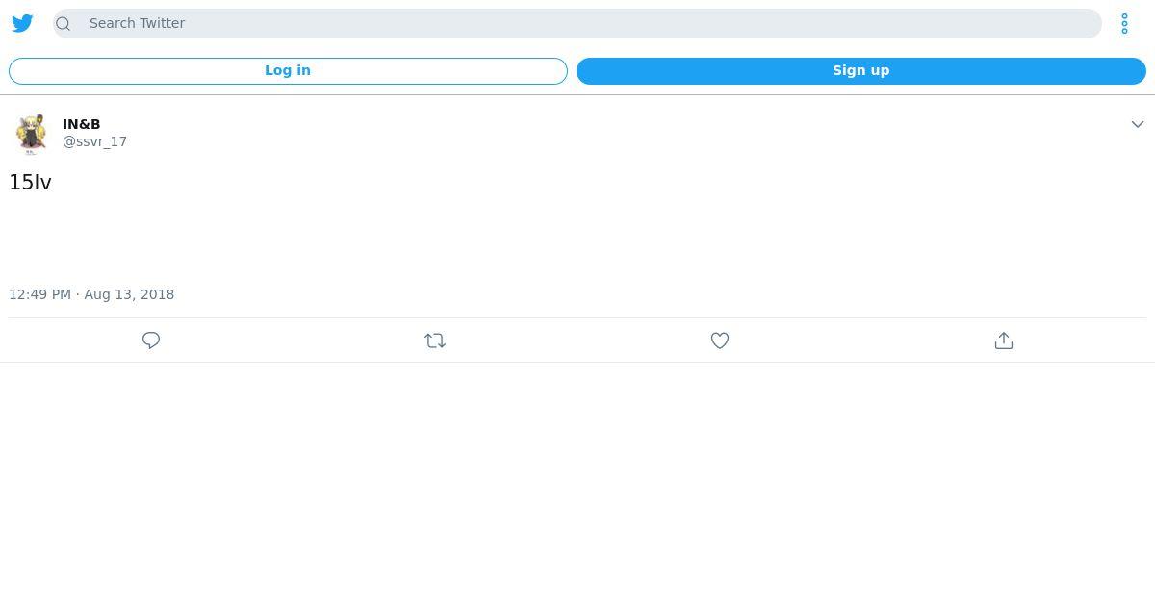Click the Search Twitter input field
The image size is (1155, 606).
[x=577, y=23]
